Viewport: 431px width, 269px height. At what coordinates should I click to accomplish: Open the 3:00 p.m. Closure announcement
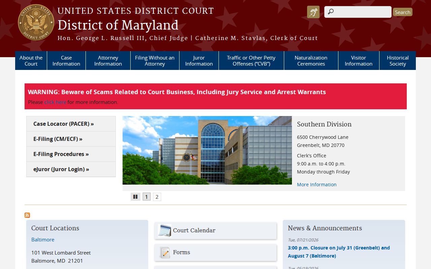click(x=339, y=252)
